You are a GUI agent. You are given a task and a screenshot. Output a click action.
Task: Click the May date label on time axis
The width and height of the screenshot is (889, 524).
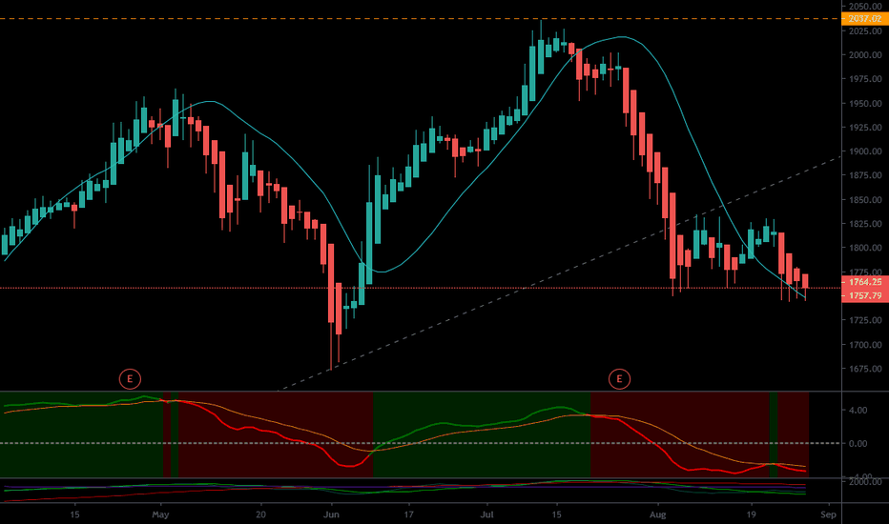click(160, 514)
